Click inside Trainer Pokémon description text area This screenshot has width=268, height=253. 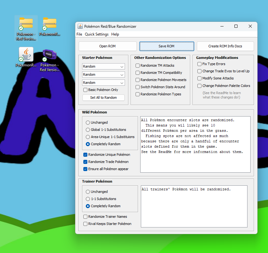point(194,206)
